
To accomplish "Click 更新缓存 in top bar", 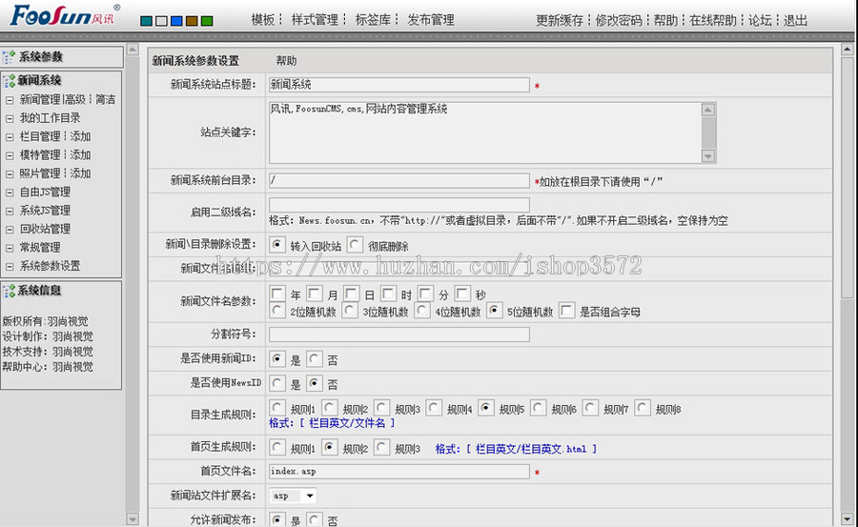I will 560,21.
